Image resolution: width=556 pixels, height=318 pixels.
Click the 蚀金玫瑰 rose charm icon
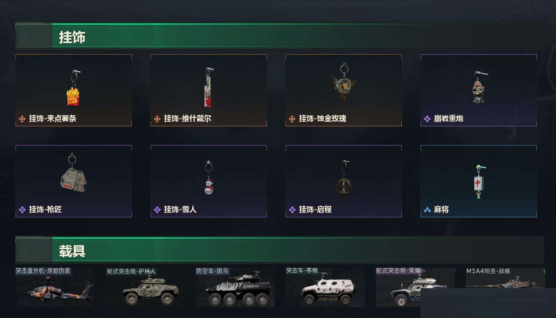pyautogui.click(x=343, y=83)
